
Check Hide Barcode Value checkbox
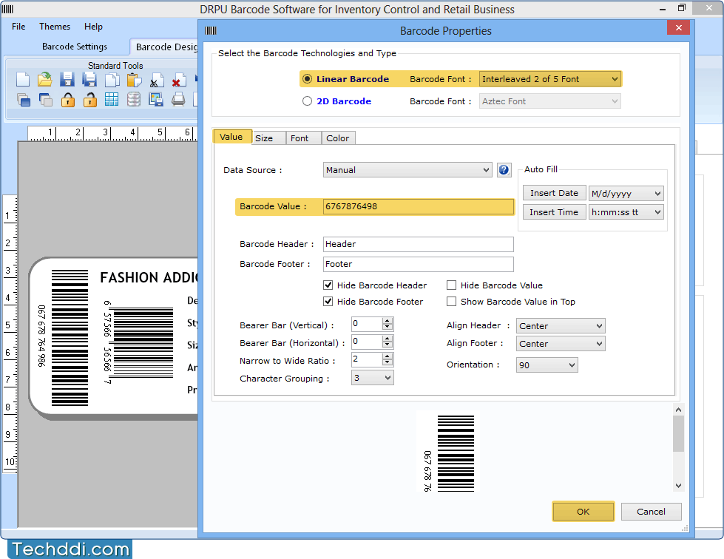[x=451, y=285]
